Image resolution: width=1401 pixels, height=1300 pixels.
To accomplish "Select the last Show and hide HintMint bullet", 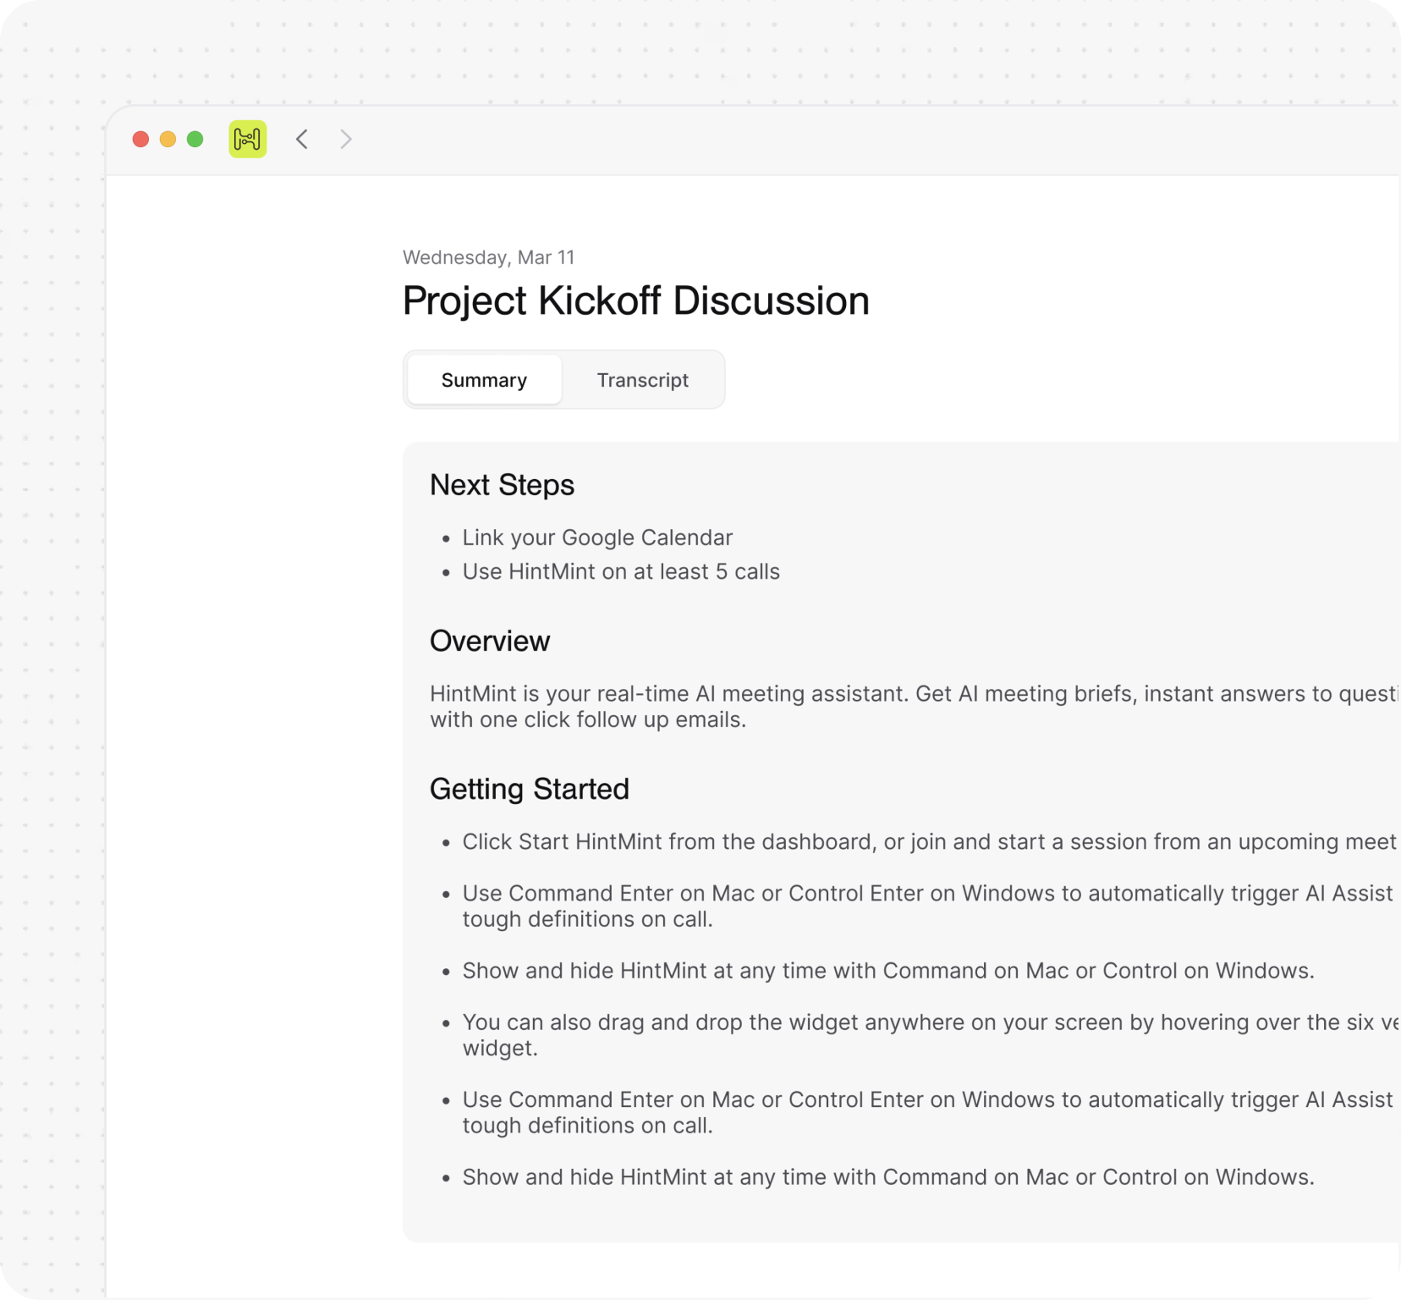I will click(x=888, y=1177).
